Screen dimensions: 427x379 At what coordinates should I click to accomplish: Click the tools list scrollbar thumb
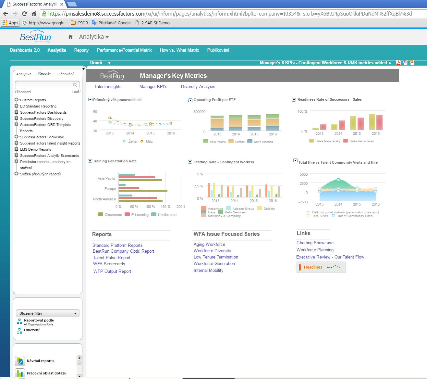[79, 363]
